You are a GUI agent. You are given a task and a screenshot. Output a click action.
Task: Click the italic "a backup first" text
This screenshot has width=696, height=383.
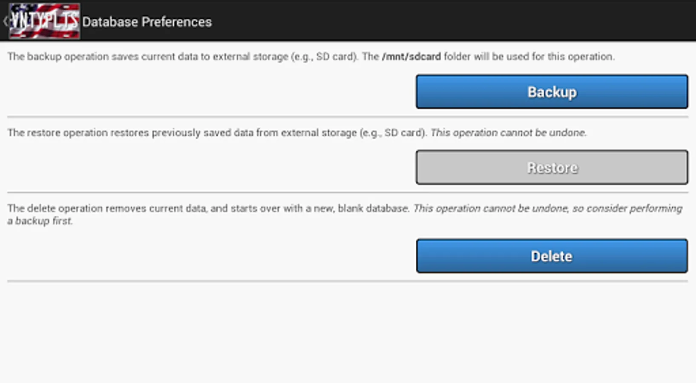pyautogui.click(x=40, y=221)
